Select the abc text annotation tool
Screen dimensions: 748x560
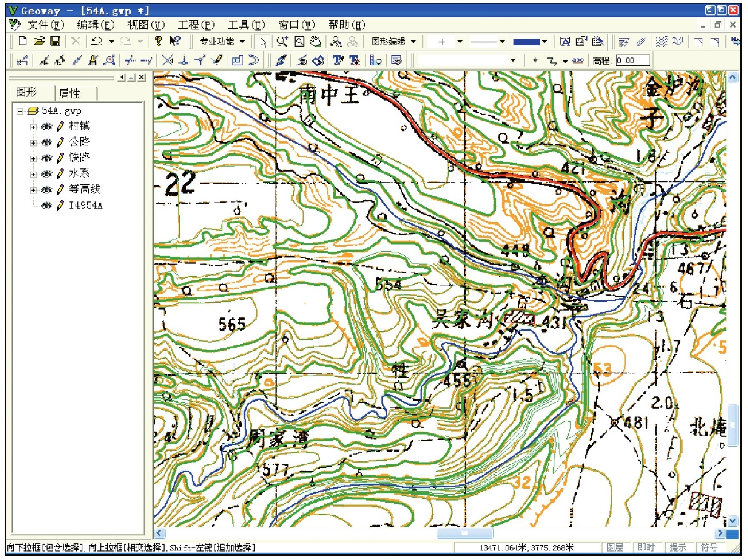[577, 60]
